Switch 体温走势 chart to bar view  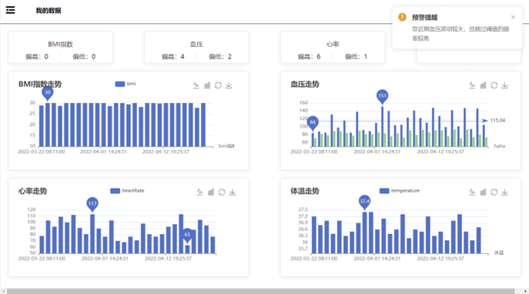(483, 192)
